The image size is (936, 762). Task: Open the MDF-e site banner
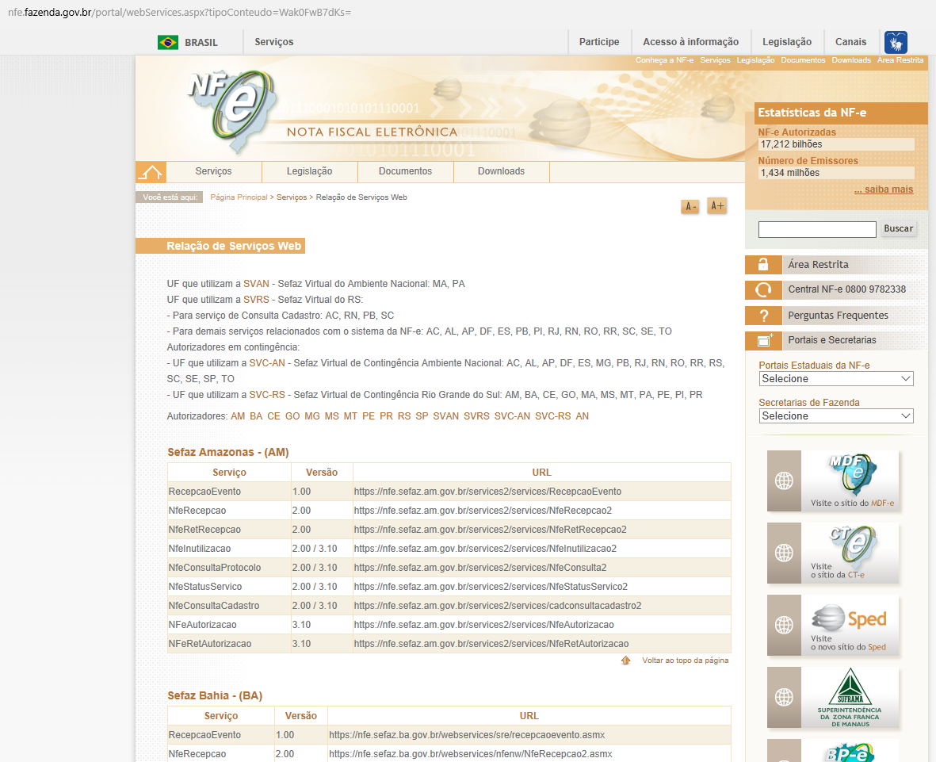[x=833, y=481]
